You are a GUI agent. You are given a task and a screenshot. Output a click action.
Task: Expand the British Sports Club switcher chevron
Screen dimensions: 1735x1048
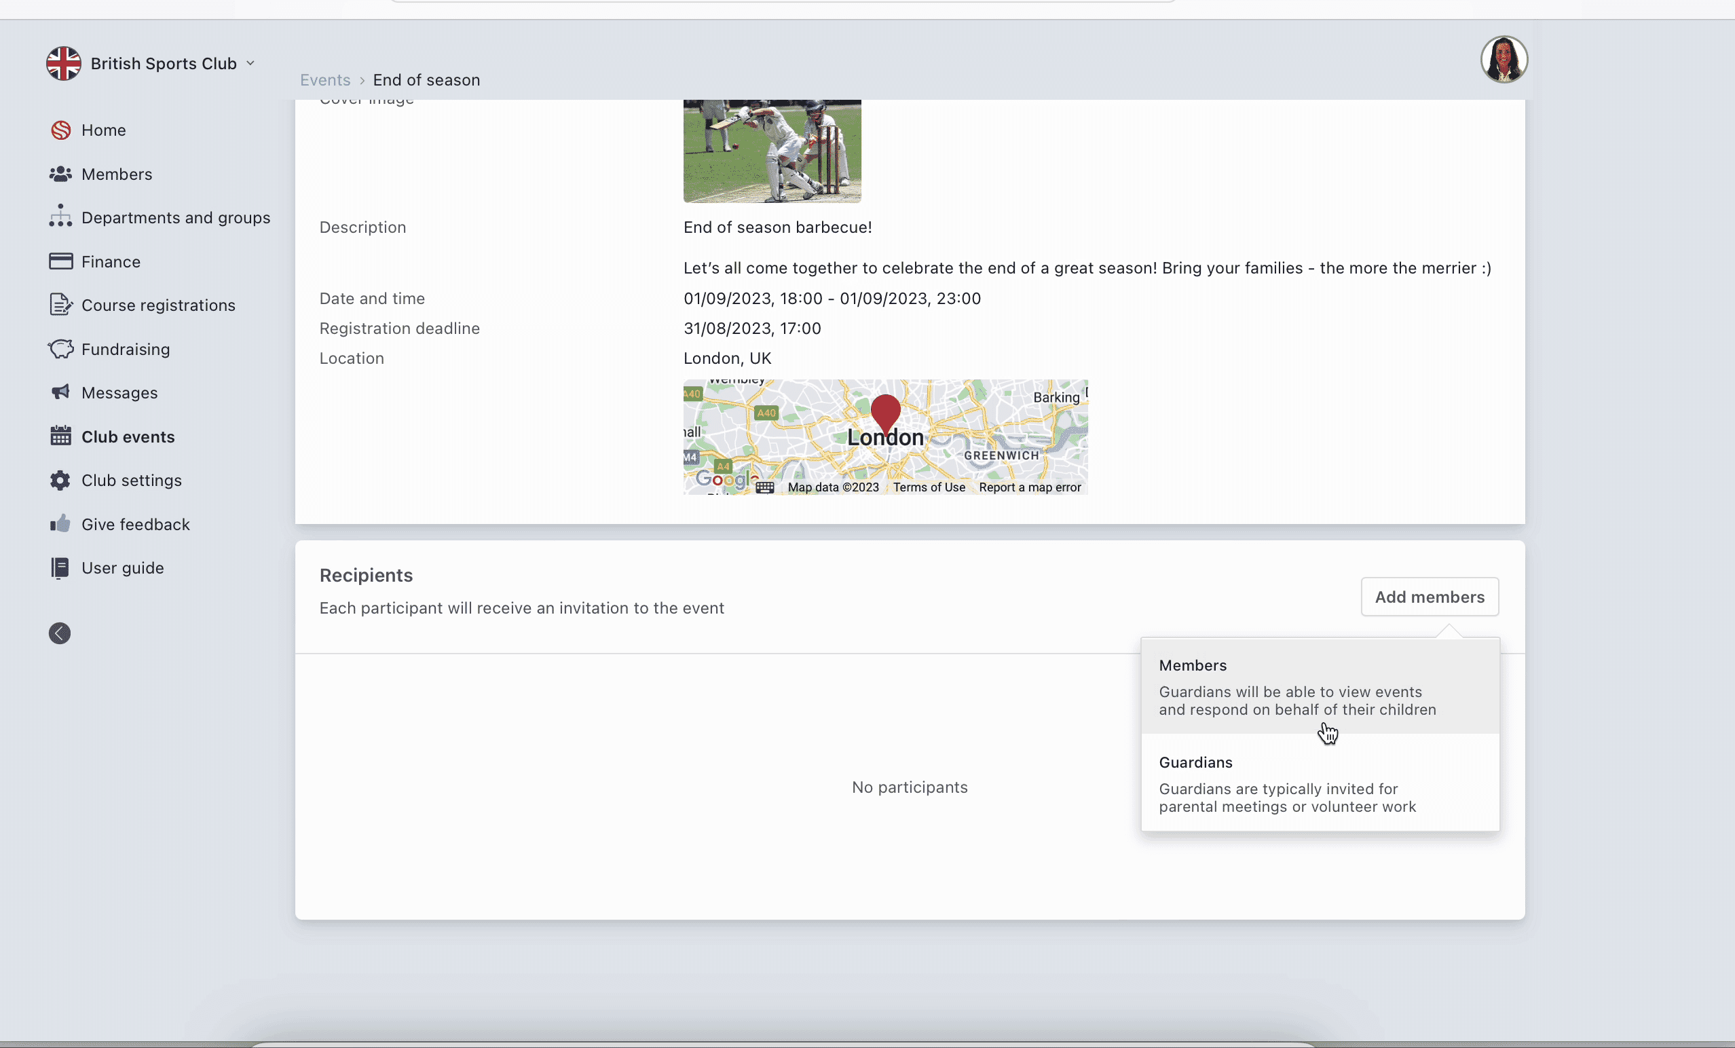coord(250,63)
